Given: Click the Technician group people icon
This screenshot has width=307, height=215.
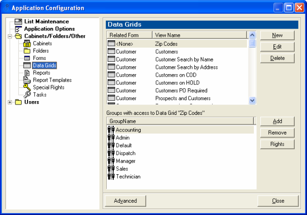Looking at the screenshot, I should coord(111,177).
